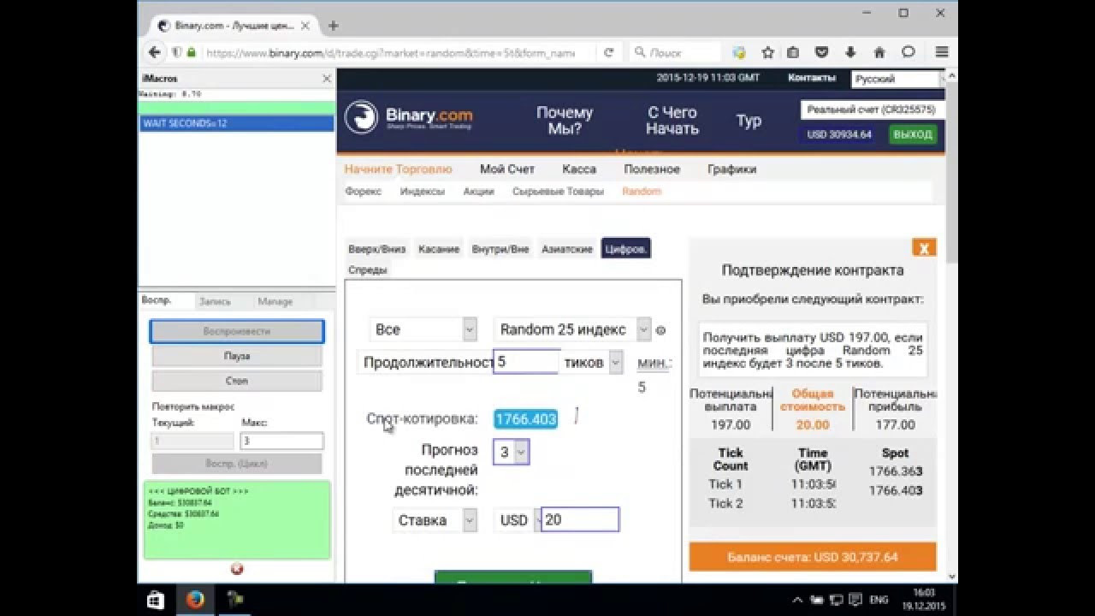Open Мой Счет menu
This screenshot has height=616, width=1095.
pos(506,169)
